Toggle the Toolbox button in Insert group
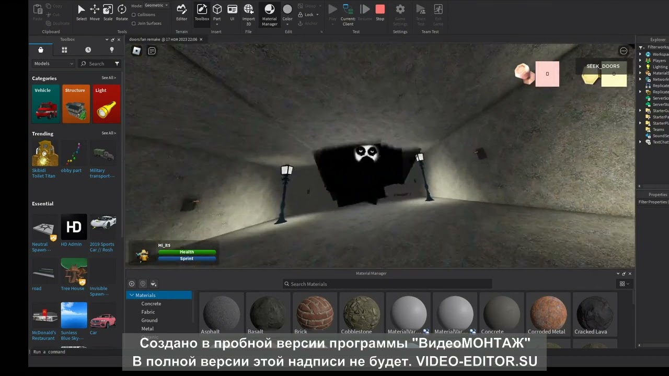 [202, 13]
